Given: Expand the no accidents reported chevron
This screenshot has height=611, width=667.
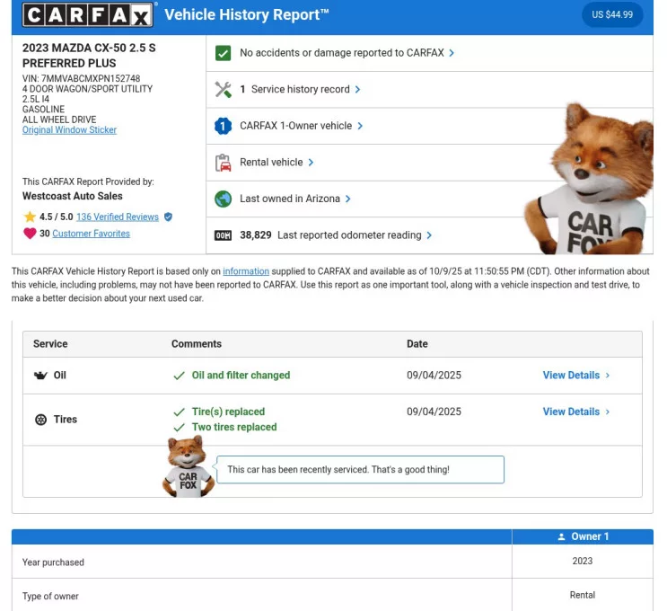Looking at the screenshot, I should click(x=452, y=53).
